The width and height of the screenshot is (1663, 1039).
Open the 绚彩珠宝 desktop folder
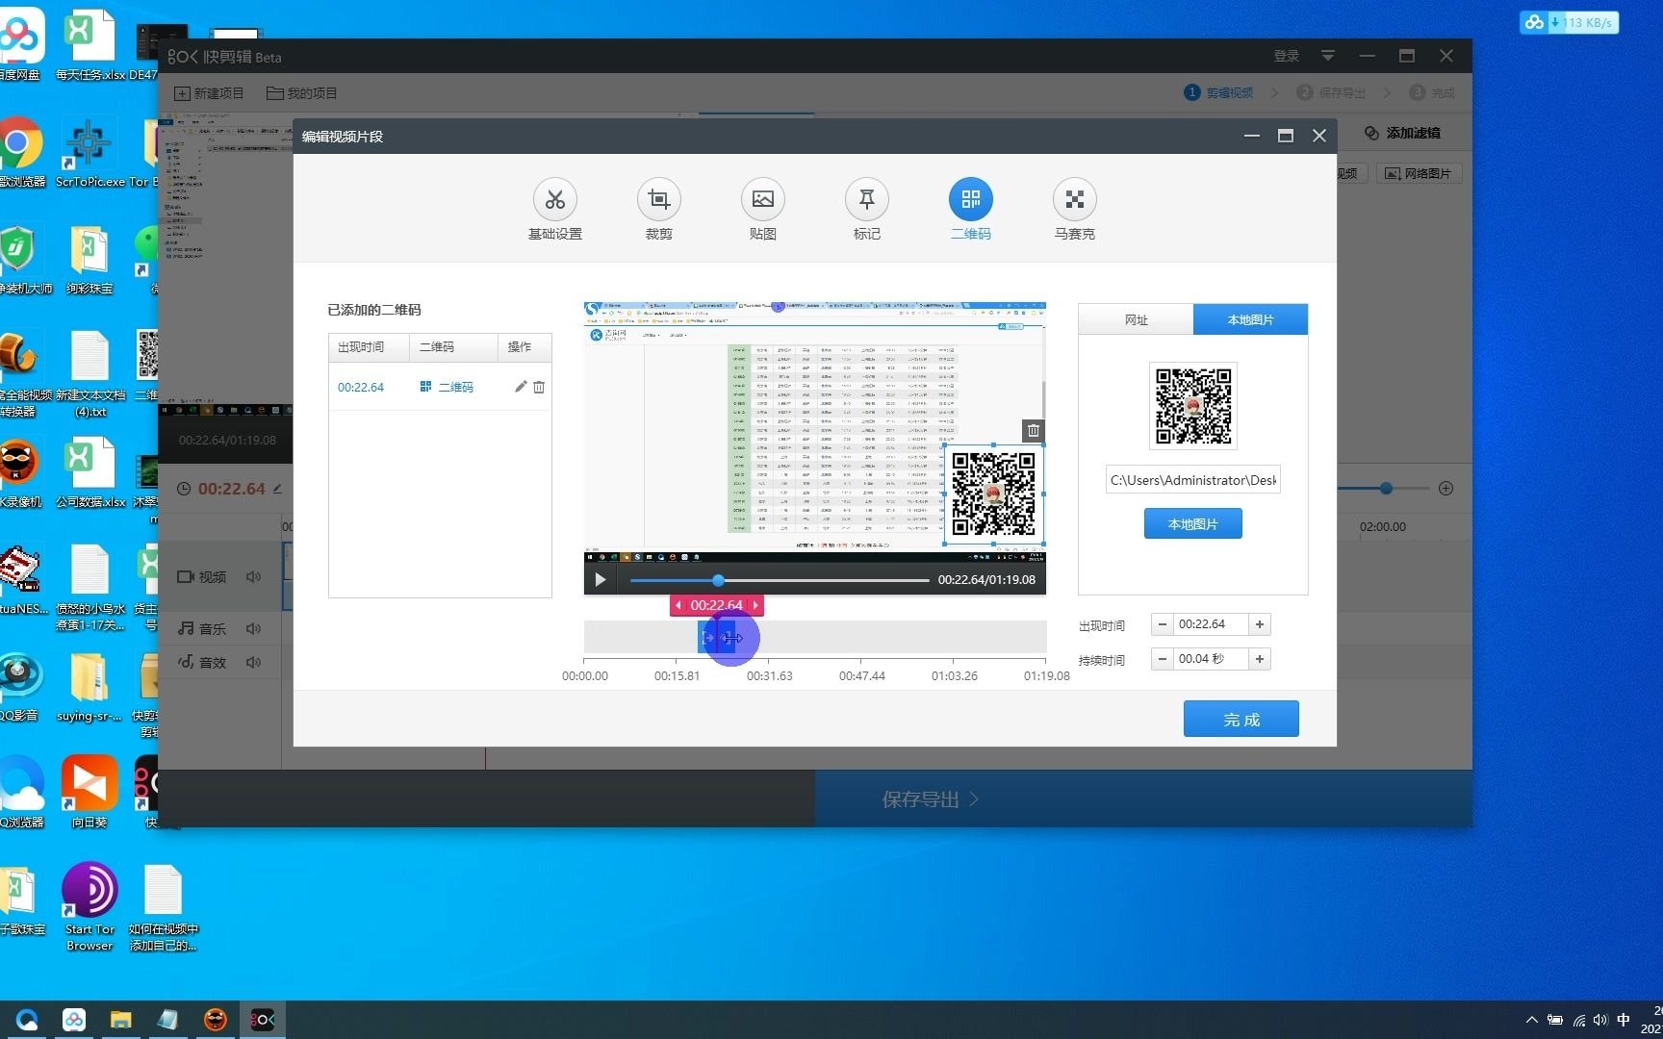tap(90, 260)
